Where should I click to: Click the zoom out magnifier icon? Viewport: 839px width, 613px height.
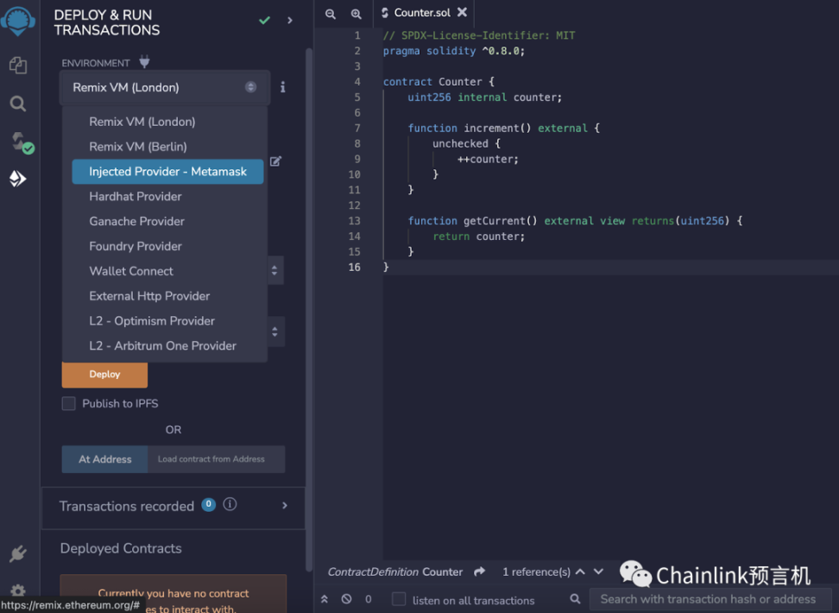click(x=331, y=14)
